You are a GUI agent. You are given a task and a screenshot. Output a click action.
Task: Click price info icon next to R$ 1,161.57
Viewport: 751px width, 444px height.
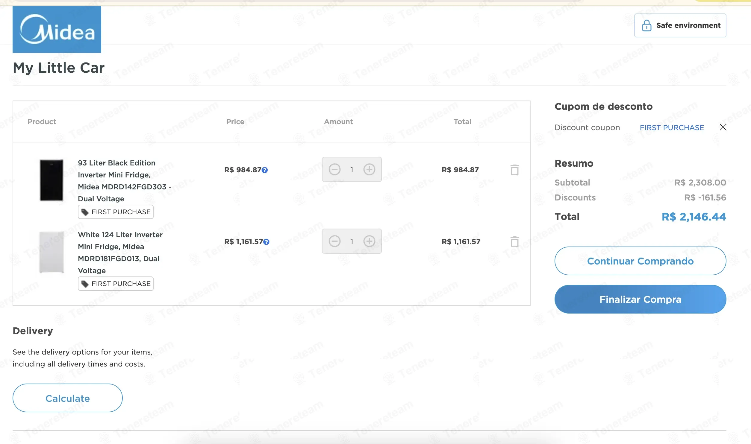[x=266, y=242]
